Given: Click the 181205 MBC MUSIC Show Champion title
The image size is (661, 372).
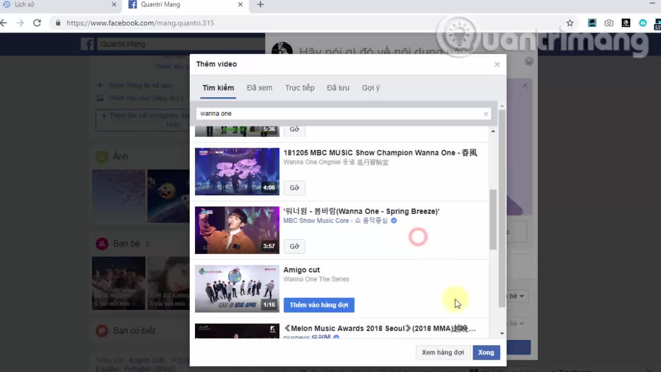Looking at the screenshot, I should [x=380, y=152].
